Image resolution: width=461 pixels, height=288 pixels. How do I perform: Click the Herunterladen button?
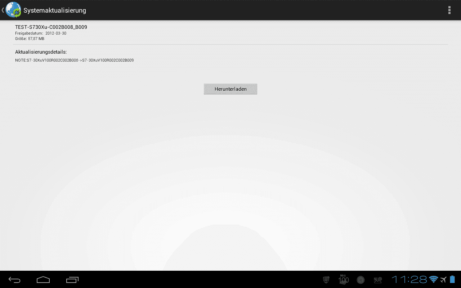tap(230, 89)
